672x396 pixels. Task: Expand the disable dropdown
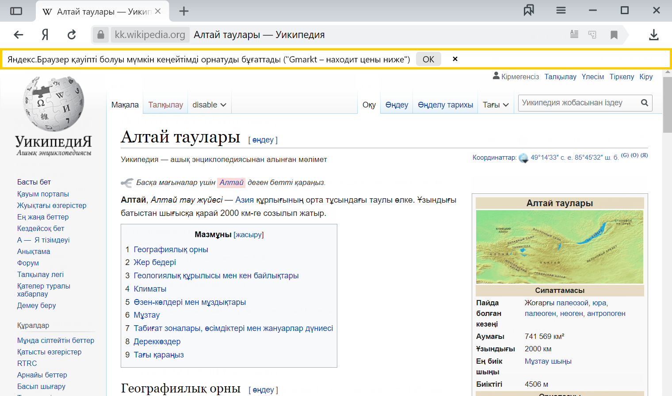[x=209, y=105]
